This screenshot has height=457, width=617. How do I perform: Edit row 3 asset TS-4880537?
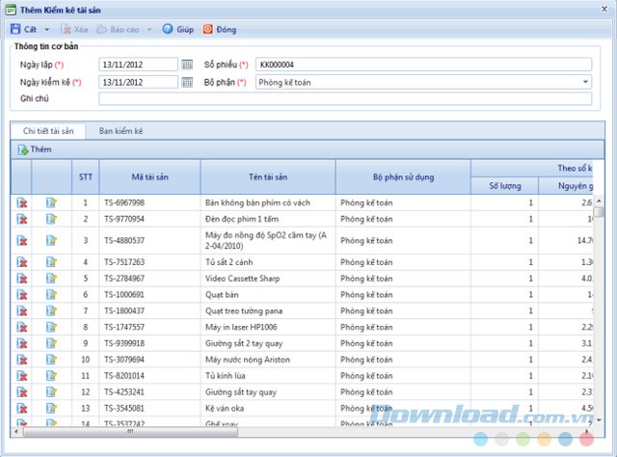(x=52, y=240)
